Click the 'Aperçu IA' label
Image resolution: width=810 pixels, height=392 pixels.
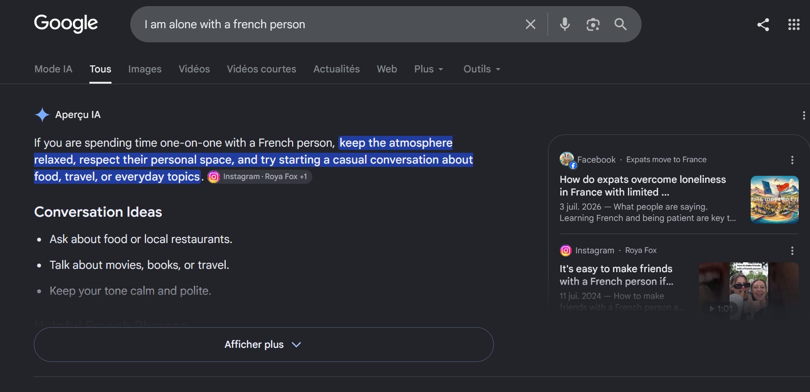78,115
